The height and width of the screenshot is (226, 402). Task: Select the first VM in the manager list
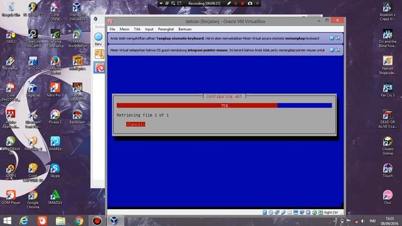[99, 54]
